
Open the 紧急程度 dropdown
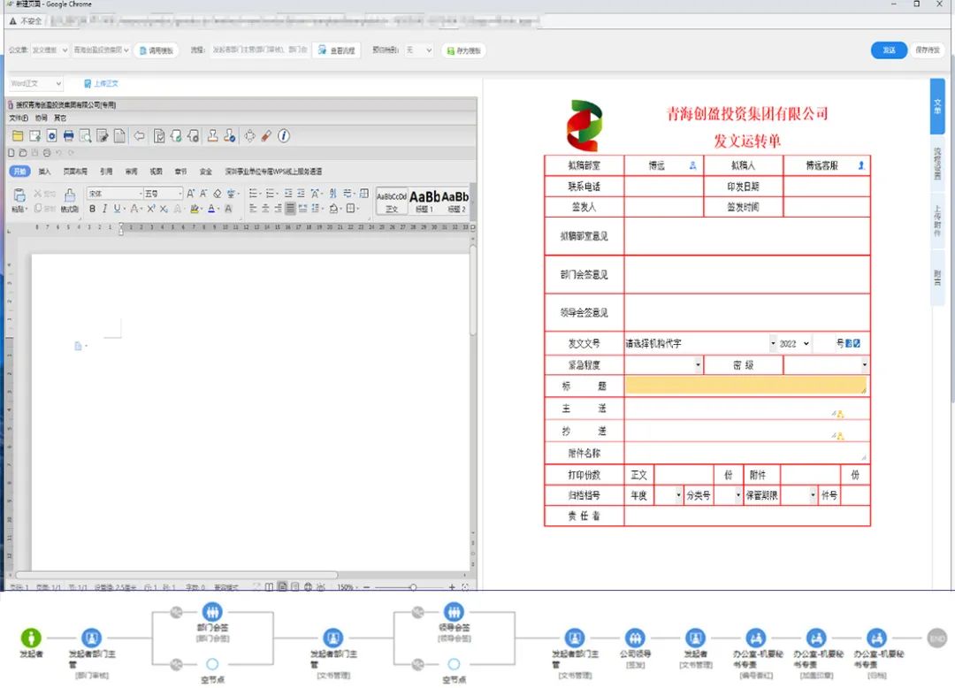pos(698,365)
